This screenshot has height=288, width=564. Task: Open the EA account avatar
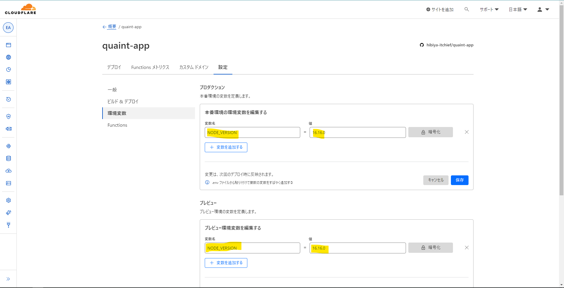click(8, 28)
